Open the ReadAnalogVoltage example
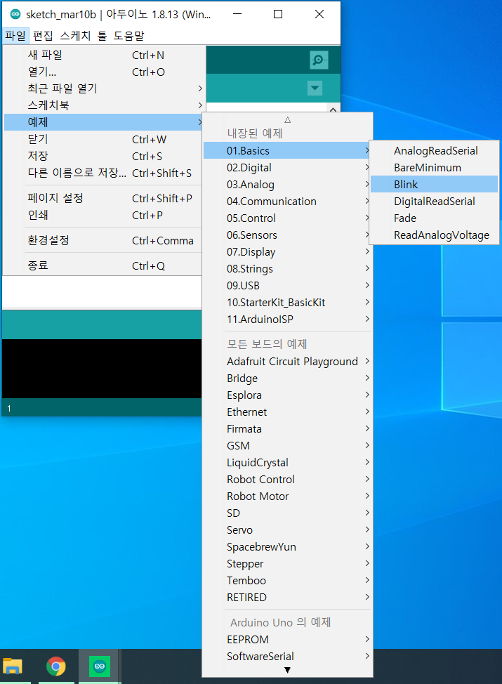502x684 pixels. [x=434, y=235]
